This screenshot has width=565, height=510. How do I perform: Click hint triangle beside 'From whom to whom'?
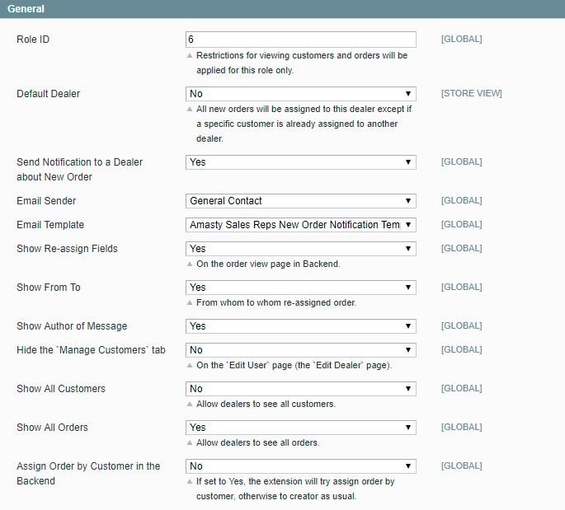click(x=190, y=303)
